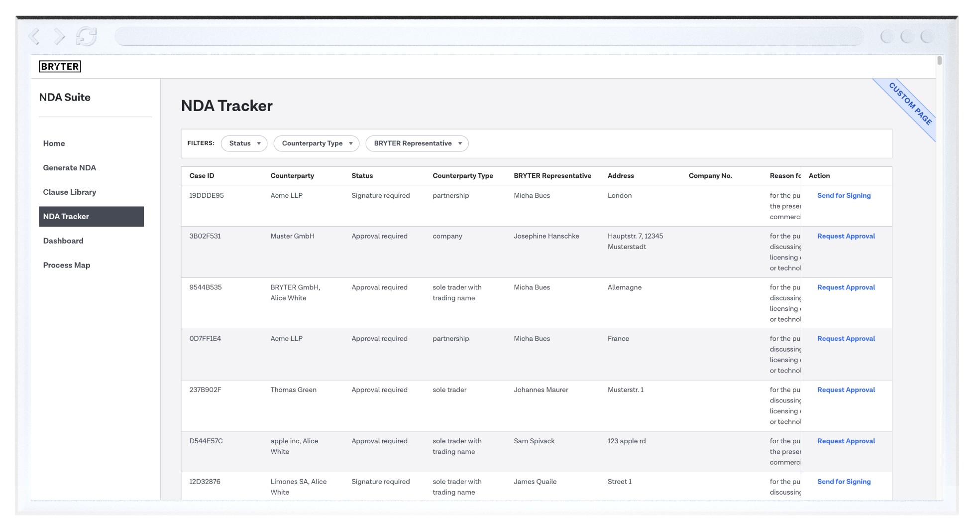Screen dimensions: 973x519
Task: Expand the BRYTER Representative filter
Action: (x=417, y=143)
